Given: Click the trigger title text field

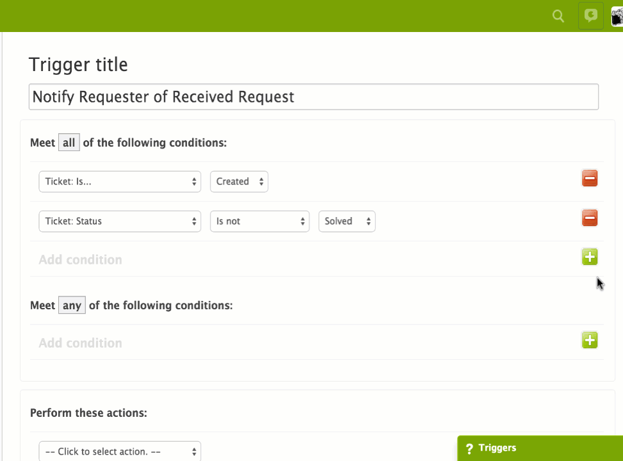Looking at the screenshot, I should tap(313, 97).
